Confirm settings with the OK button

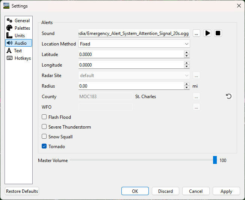click(x=135, y=191)
